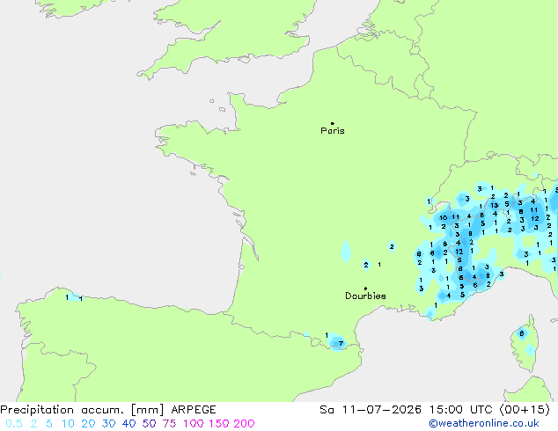Select the 40 legend value
The image size is (558, 431).
[x=128, y=424]
